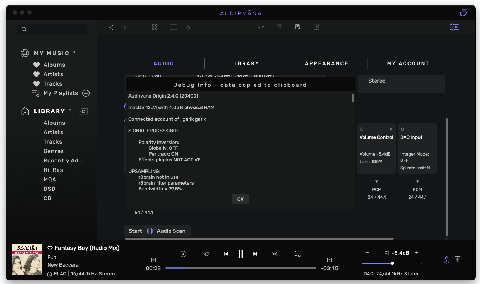
Task: Pause the current track
Action: tap(240, 254)
